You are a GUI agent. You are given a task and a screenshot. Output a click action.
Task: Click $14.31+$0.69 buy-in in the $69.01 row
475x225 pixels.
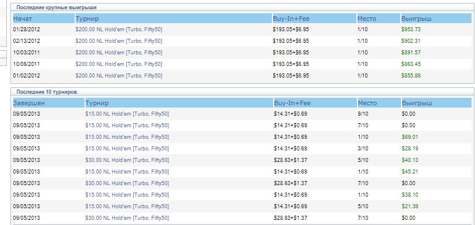tap(290, 137)
